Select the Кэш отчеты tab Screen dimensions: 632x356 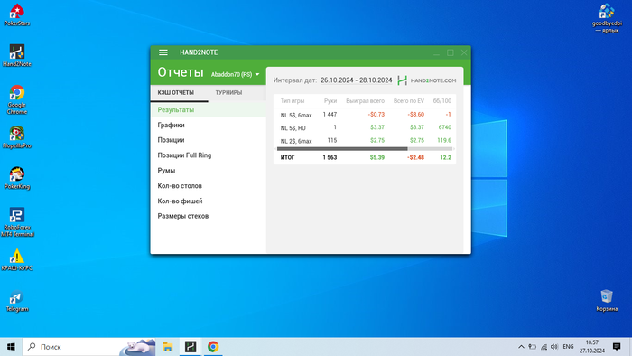click(176, 93)
